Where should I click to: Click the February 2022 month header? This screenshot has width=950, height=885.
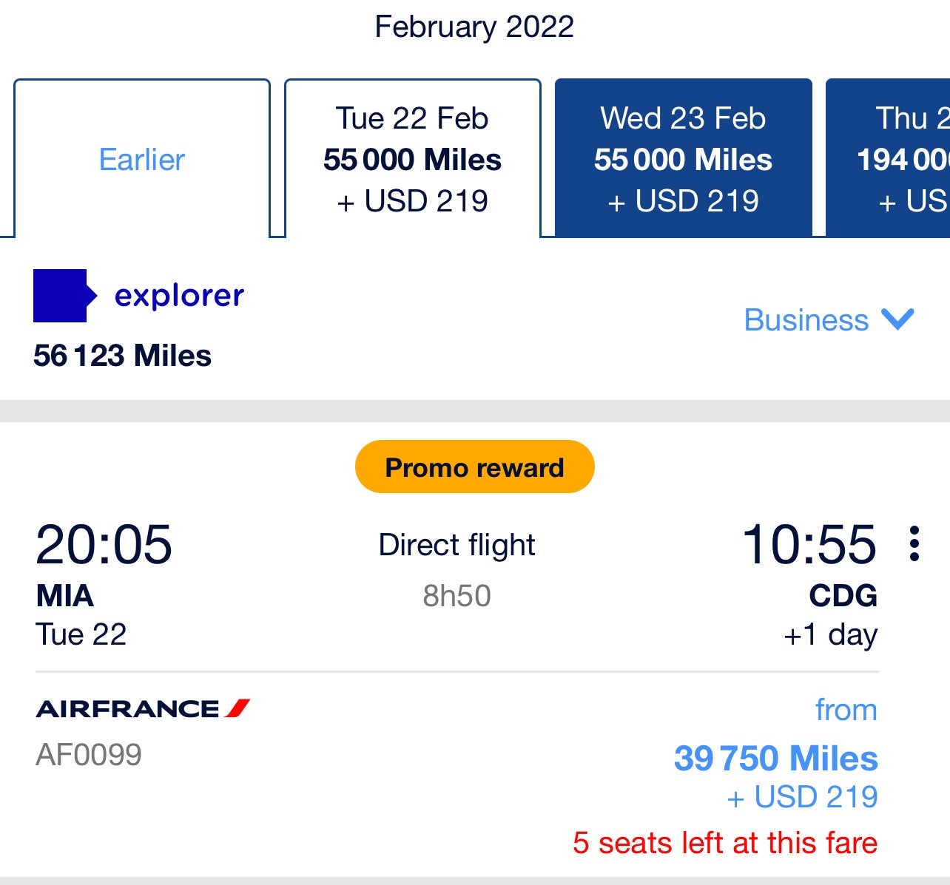[x=474, y=25]
